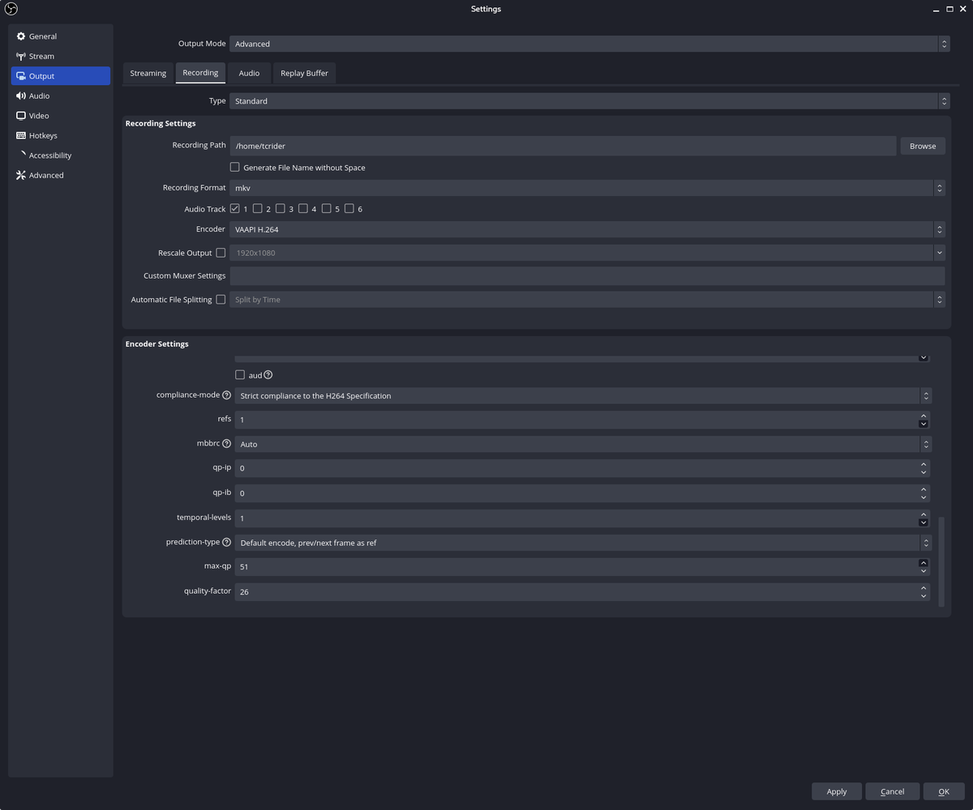Open the Hotkeys settings section
973x810 pixels.
(61, 135)
